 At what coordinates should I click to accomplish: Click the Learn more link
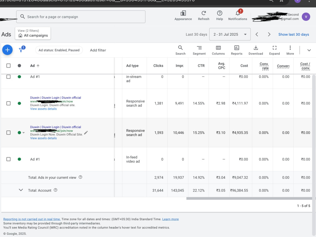click(x=171, y=219)
